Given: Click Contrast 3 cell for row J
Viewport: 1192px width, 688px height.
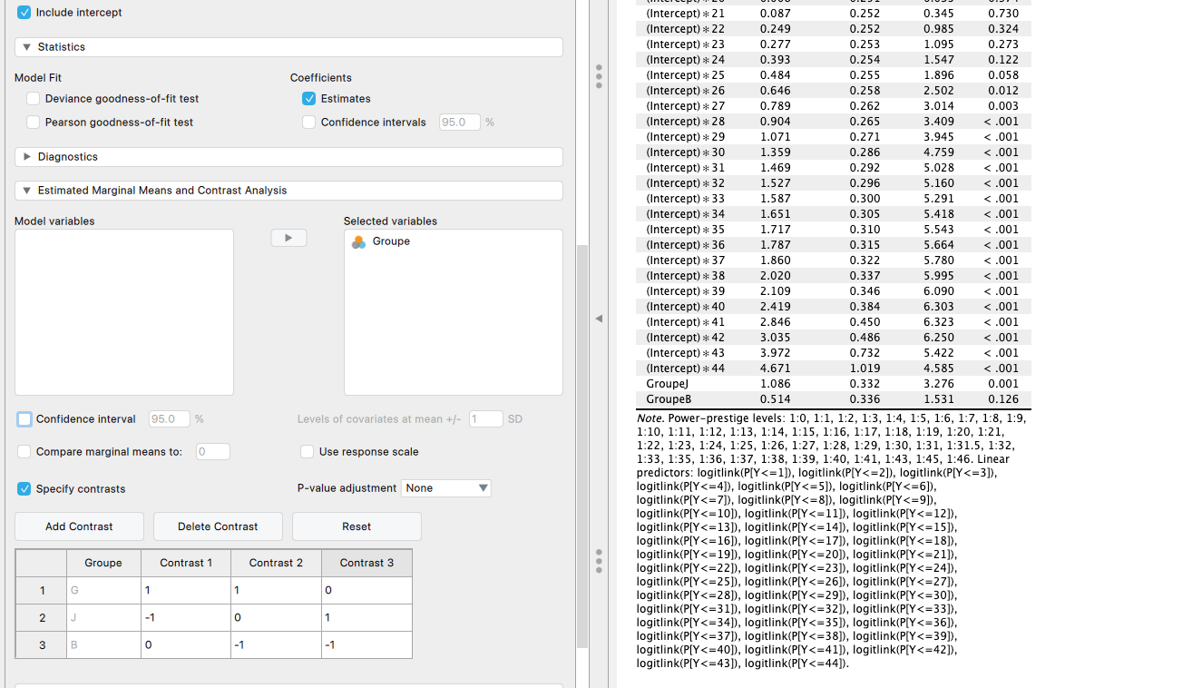Looking at the screenshot, I should pos(366,618).
